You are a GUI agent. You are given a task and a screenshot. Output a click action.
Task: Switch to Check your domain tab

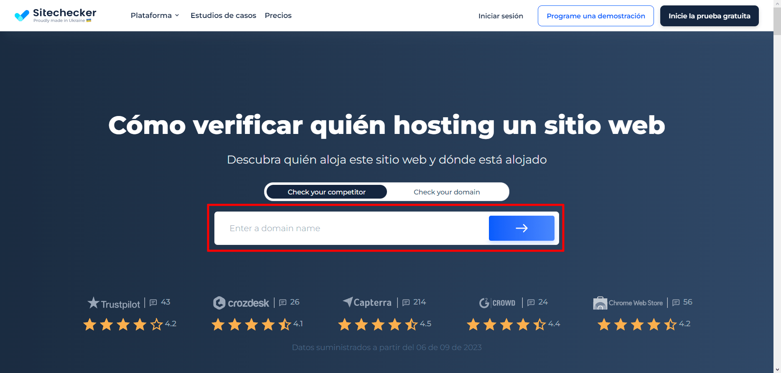coord(447,192)
